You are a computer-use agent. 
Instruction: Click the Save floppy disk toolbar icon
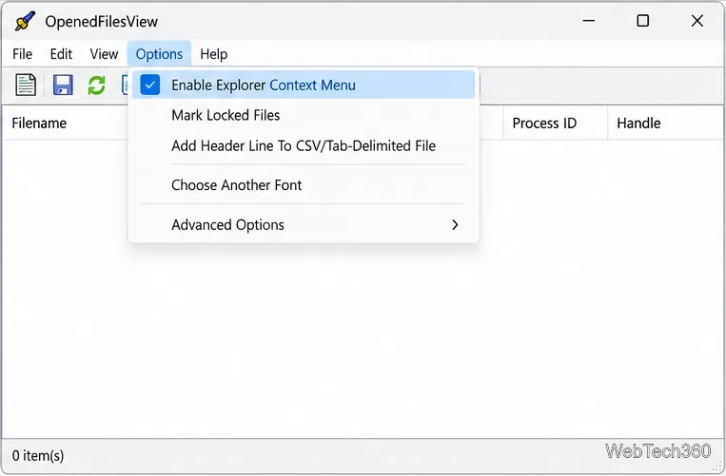(63, 85)
